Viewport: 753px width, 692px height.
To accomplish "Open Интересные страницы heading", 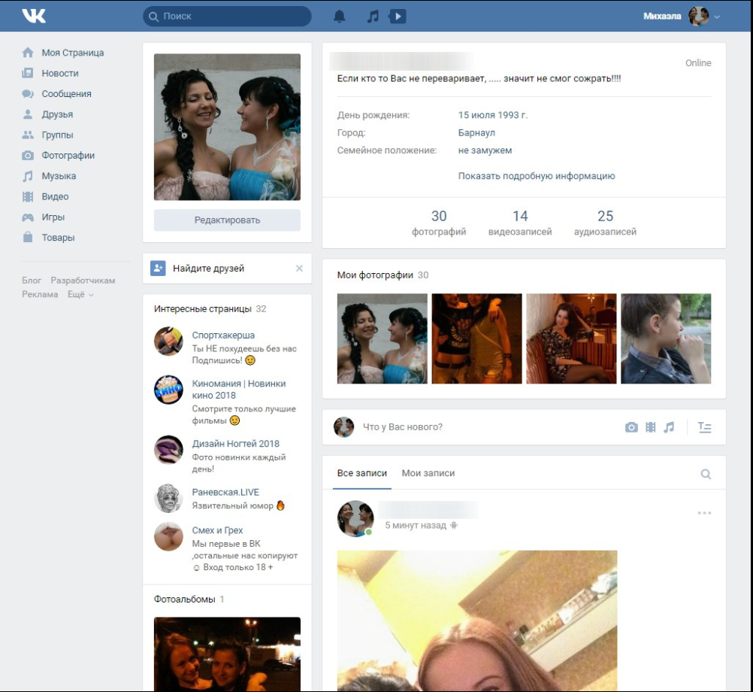I will (203, 309).
